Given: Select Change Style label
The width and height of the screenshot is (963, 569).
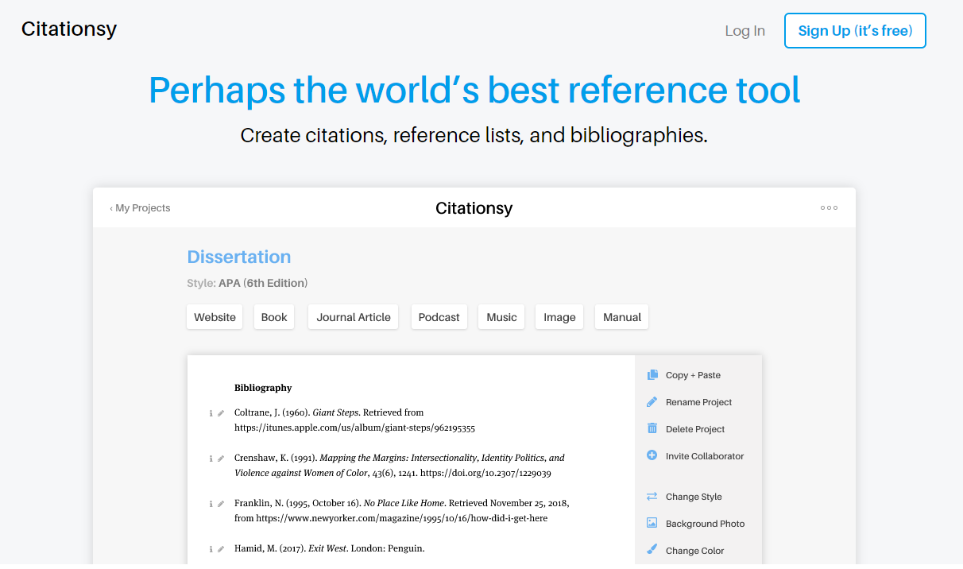Looking at the screenshot, I should click(694, 497).
